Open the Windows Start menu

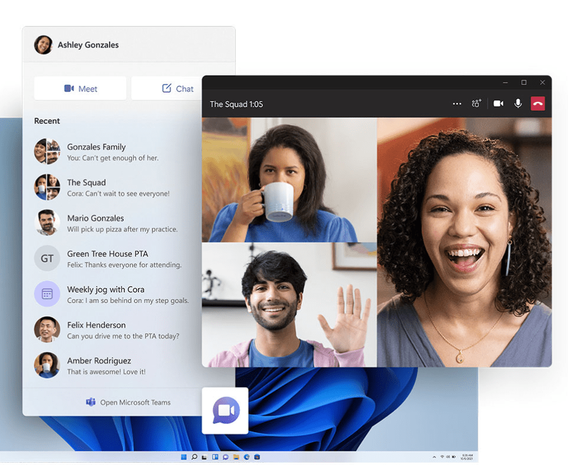click(x=184, y=457)
